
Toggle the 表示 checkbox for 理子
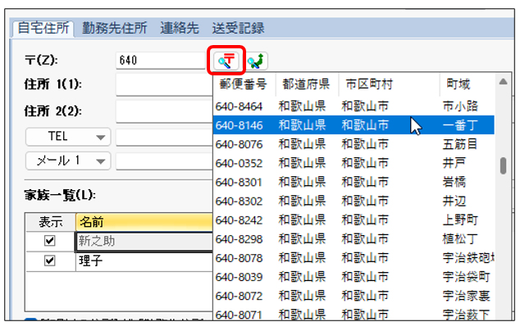[x=49, y=261]
